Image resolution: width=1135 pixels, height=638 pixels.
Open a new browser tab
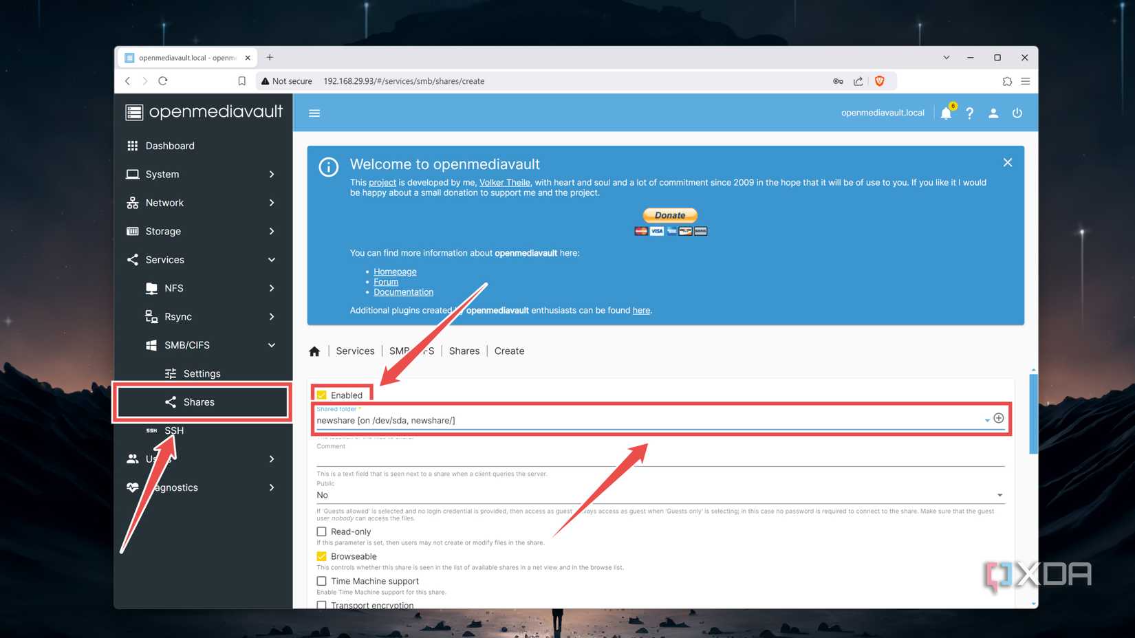click(x=270, y=58)
